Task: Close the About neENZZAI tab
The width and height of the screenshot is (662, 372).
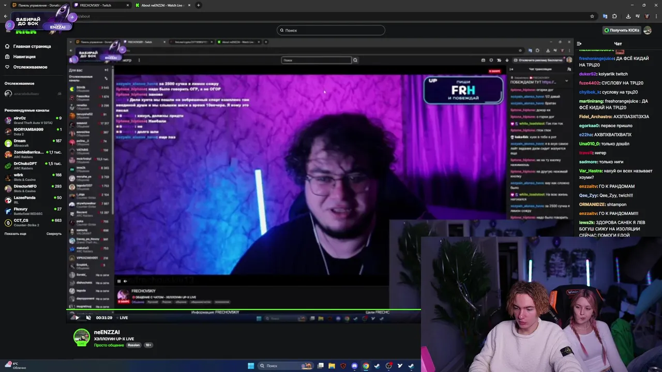Action: (x=189, y=5)
